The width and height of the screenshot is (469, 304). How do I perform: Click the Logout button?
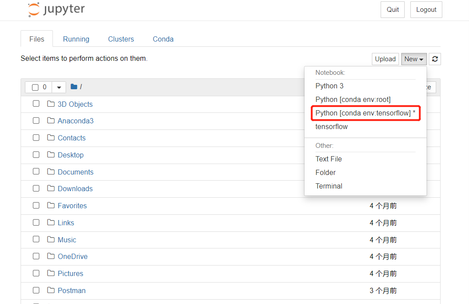(x=426, y=9)
